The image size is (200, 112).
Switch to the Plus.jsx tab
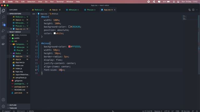[x=90, y=10]
